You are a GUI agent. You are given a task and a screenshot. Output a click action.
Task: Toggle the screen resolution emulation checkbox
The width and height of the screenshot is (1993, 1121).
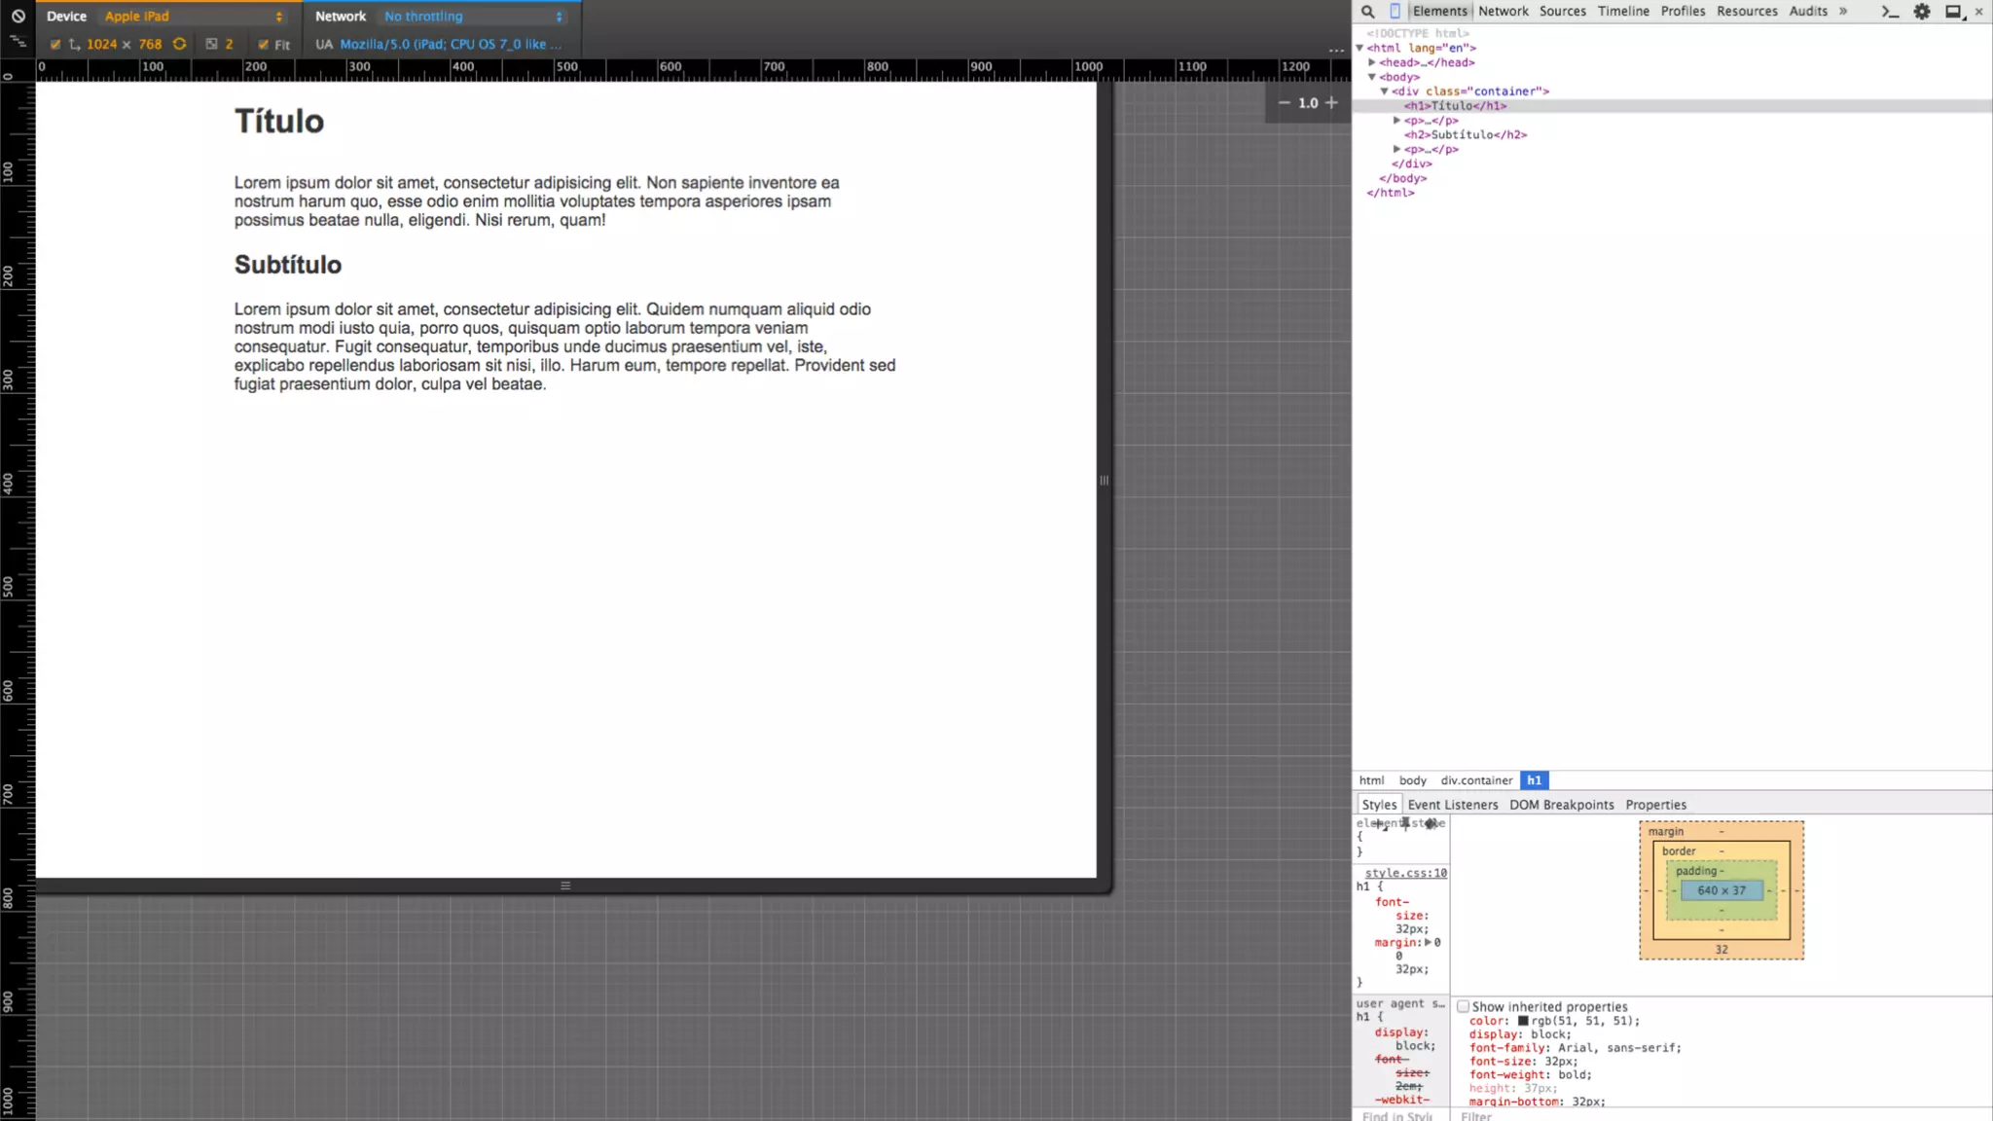coord(55,45)
